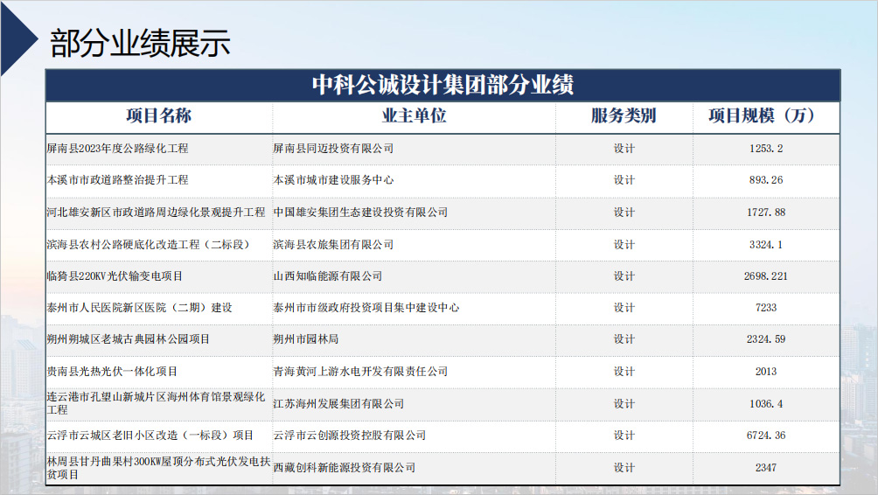
Task: Click the slide title 部分业绩展示
Action: [x=140, y=42]
